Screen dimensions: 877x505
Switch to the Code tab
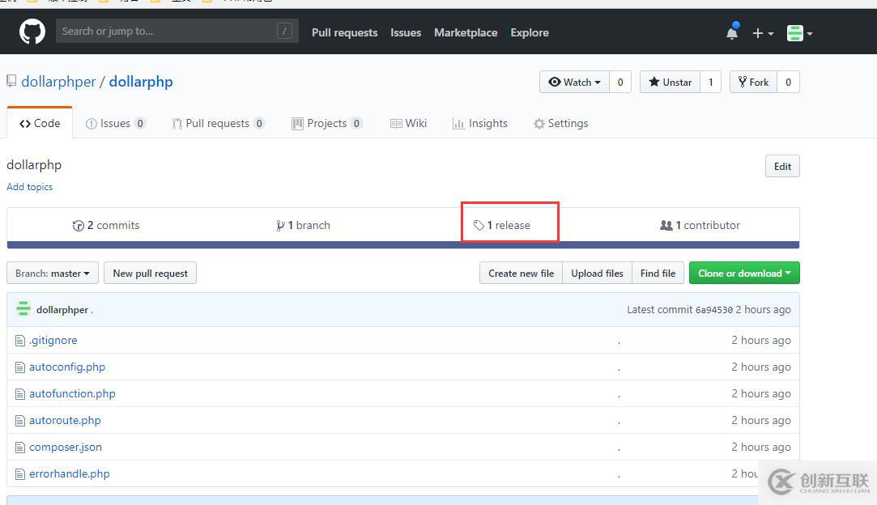coord(40,123)
